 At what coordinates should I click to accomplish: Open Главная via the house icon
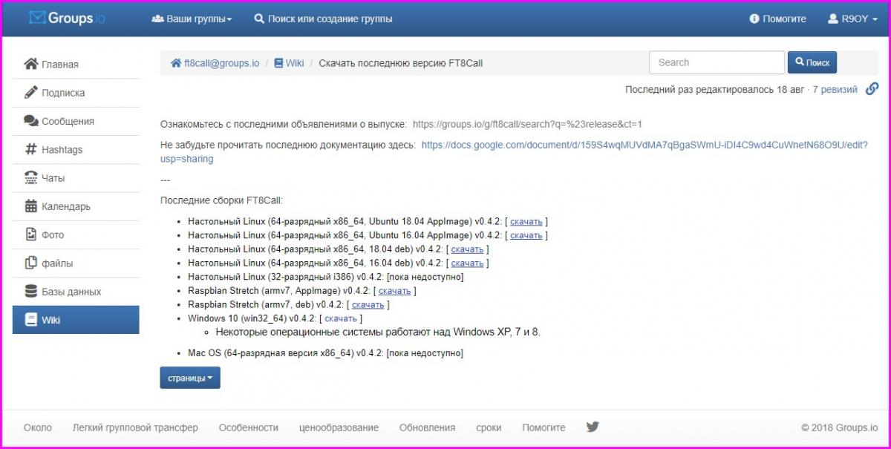click(x=31, y=64)
